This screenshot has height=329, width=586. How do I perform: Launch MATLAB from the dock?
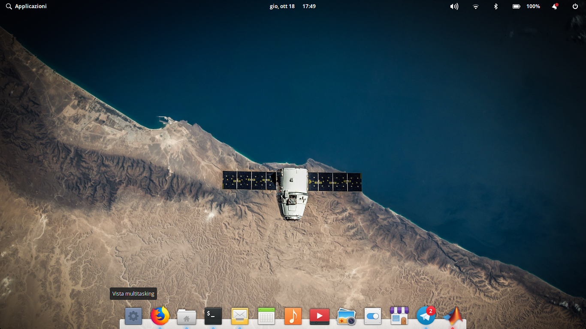[453, 316]
